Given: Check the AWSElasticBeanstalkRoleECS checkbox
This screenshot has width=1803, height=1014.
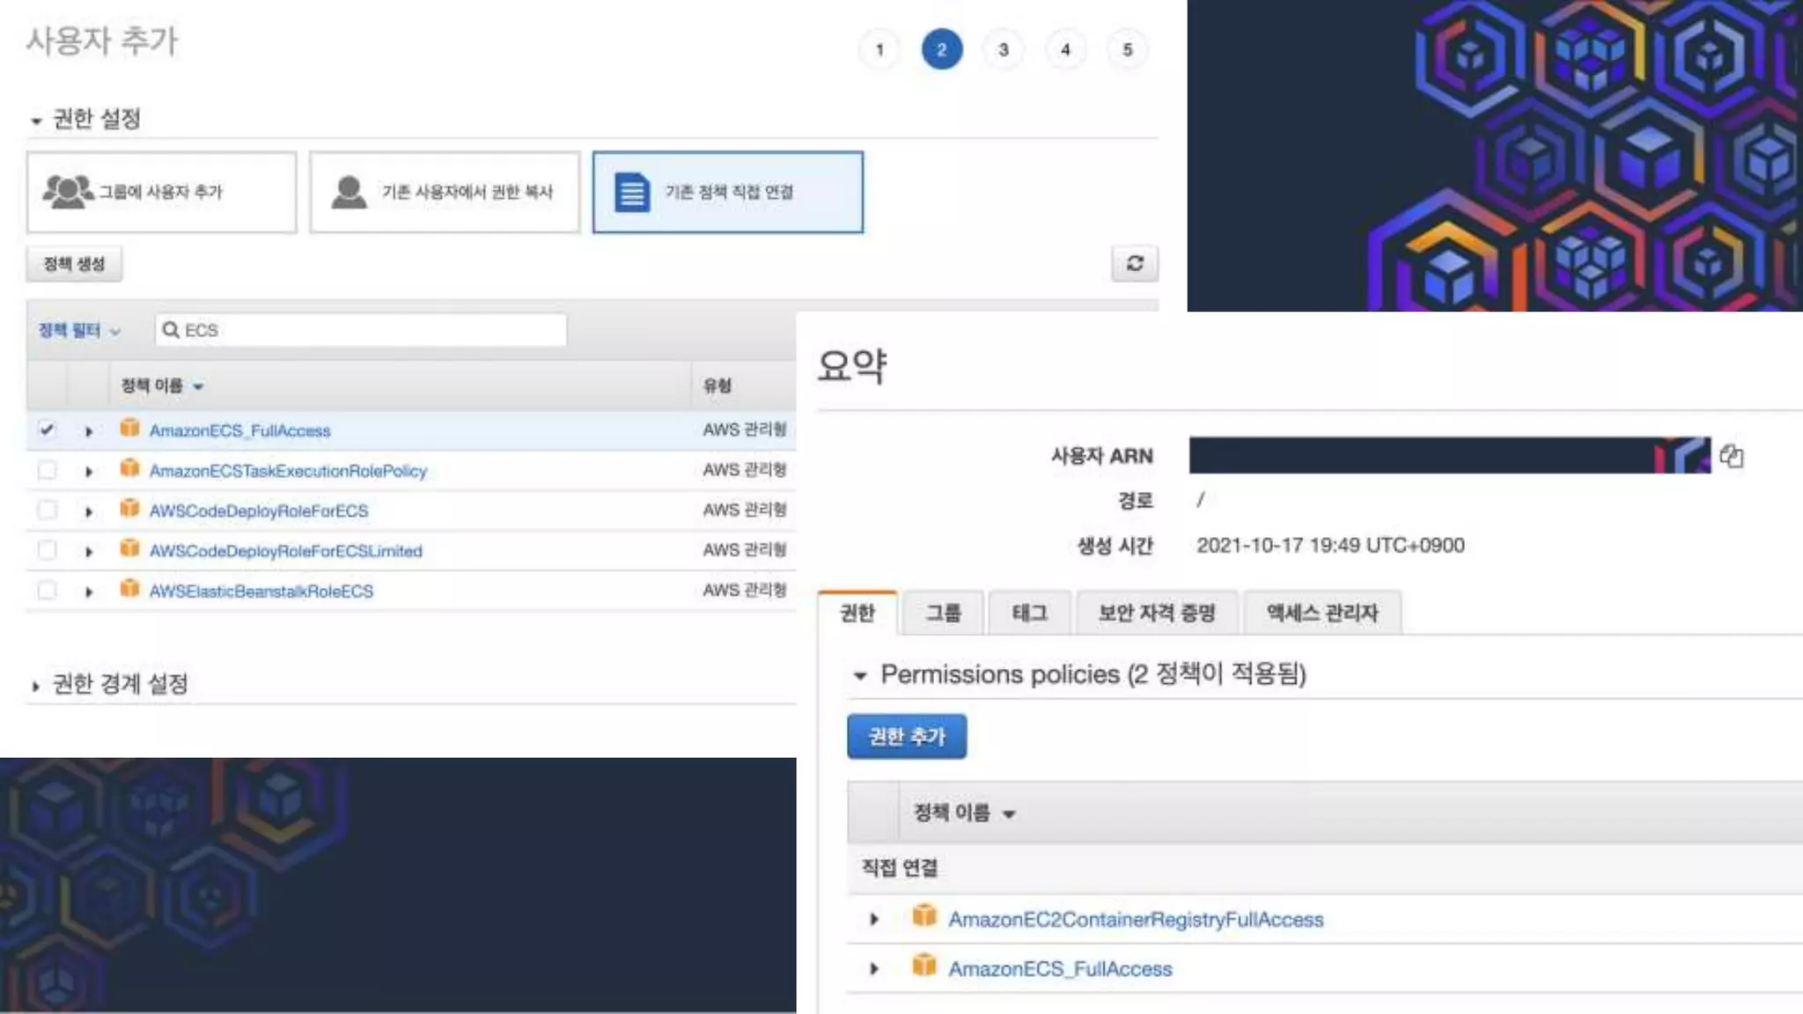Looking at the screenshot, I should pyautogui.click(x=47, y=591).
